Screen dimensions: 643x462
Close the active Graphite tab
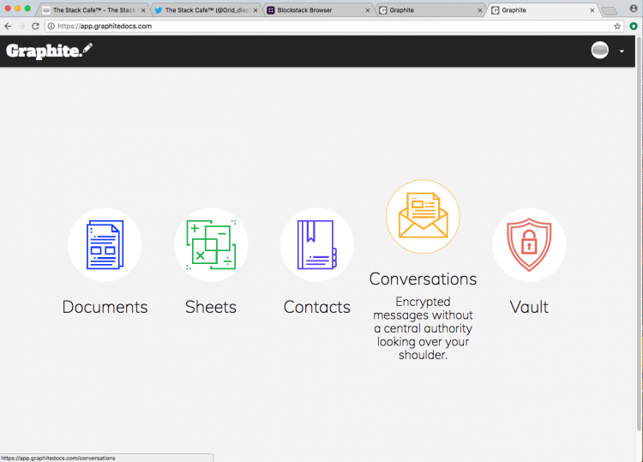click(x=592, y=10)
